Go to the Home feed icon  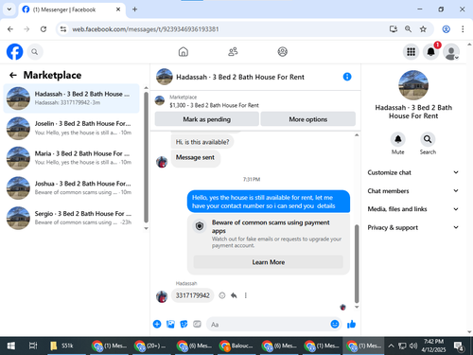184,52
